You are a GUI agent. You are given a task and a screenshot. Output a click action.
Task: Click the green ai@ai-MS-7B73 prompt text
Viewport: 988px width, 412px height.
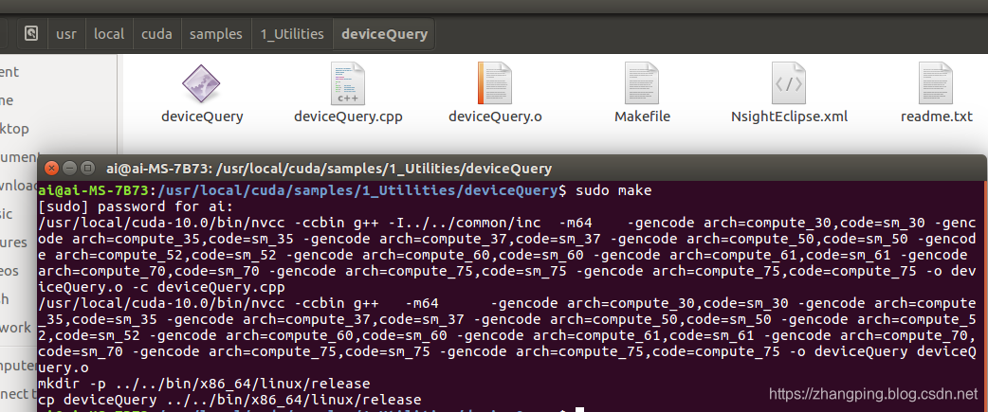tap(93, 190)
